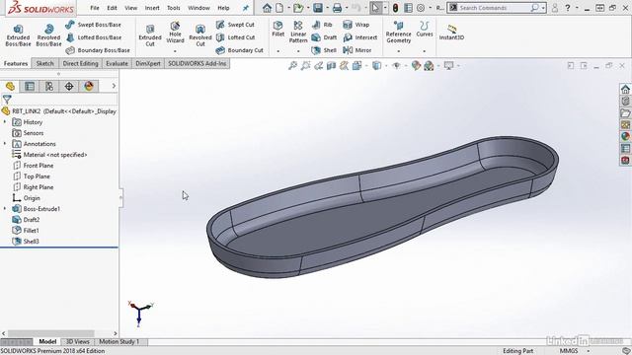
Task: Select the Linear Pattern tool
Action: click(x=298, y=33)
